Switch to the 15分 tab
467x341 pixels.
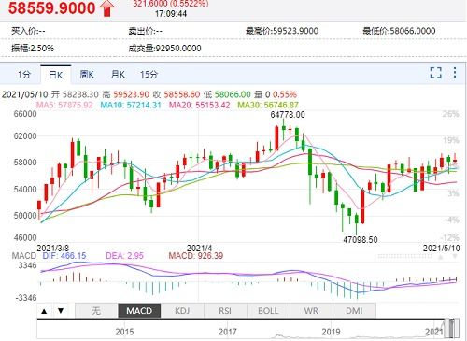click(x=149, y=75)
